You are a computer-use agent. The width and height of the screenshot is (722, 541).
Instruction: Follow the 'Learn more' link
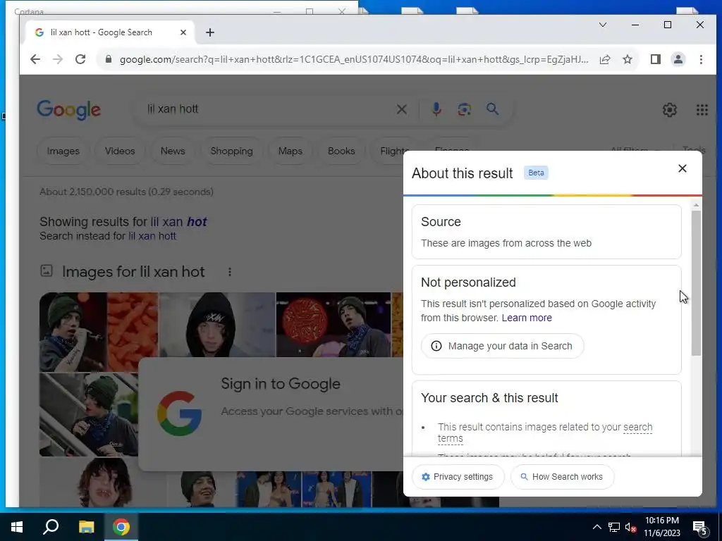click(x=527, y=318)
